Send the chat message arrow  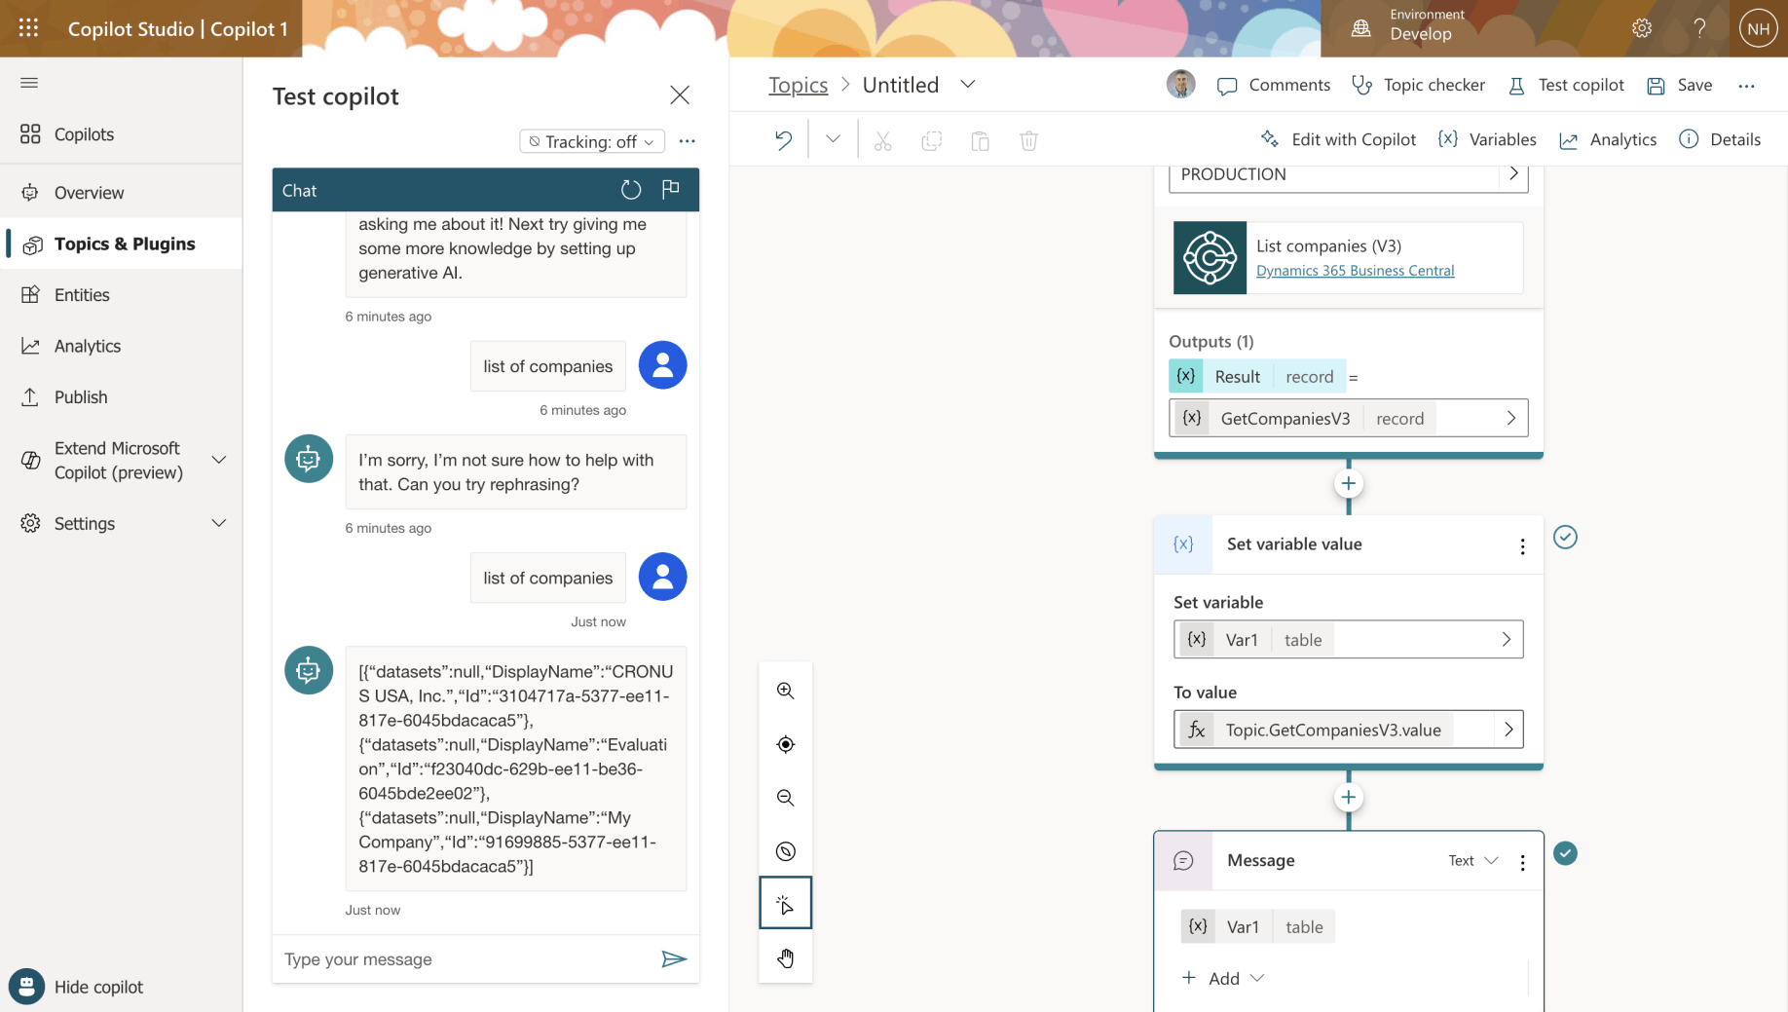pos(674,959)
